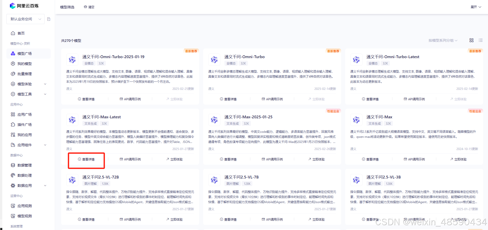Screen dimensions: 488x230
Task: Click the 模型观测 sidebar icon
Action: (x=13, y=216)
